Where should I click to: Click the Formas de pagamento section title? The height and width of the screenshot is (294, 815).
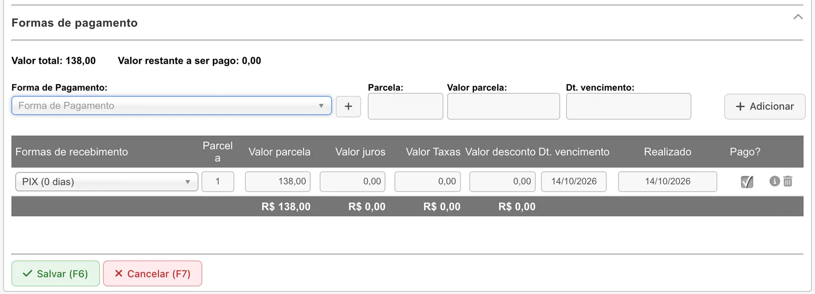tap(74, 23)
